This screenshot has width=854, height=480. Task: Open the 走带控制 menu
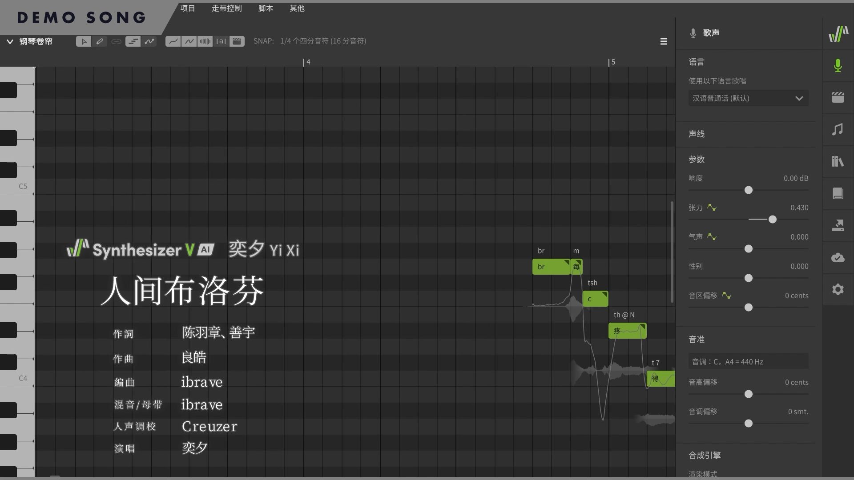(226, 8)
